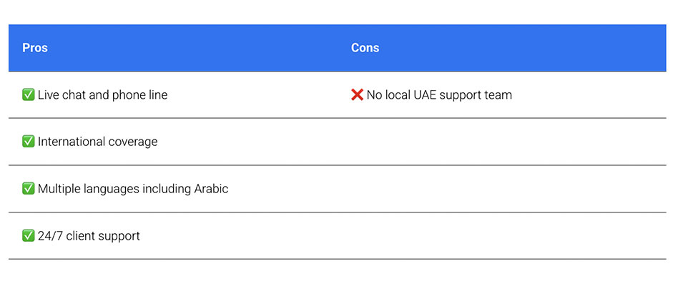Click the red X beside No local UAE

tap(358, 94)
